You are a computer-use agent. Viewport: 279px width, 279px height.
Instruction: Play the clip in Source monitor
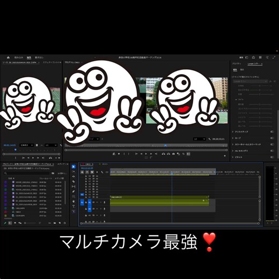(33, 158)
